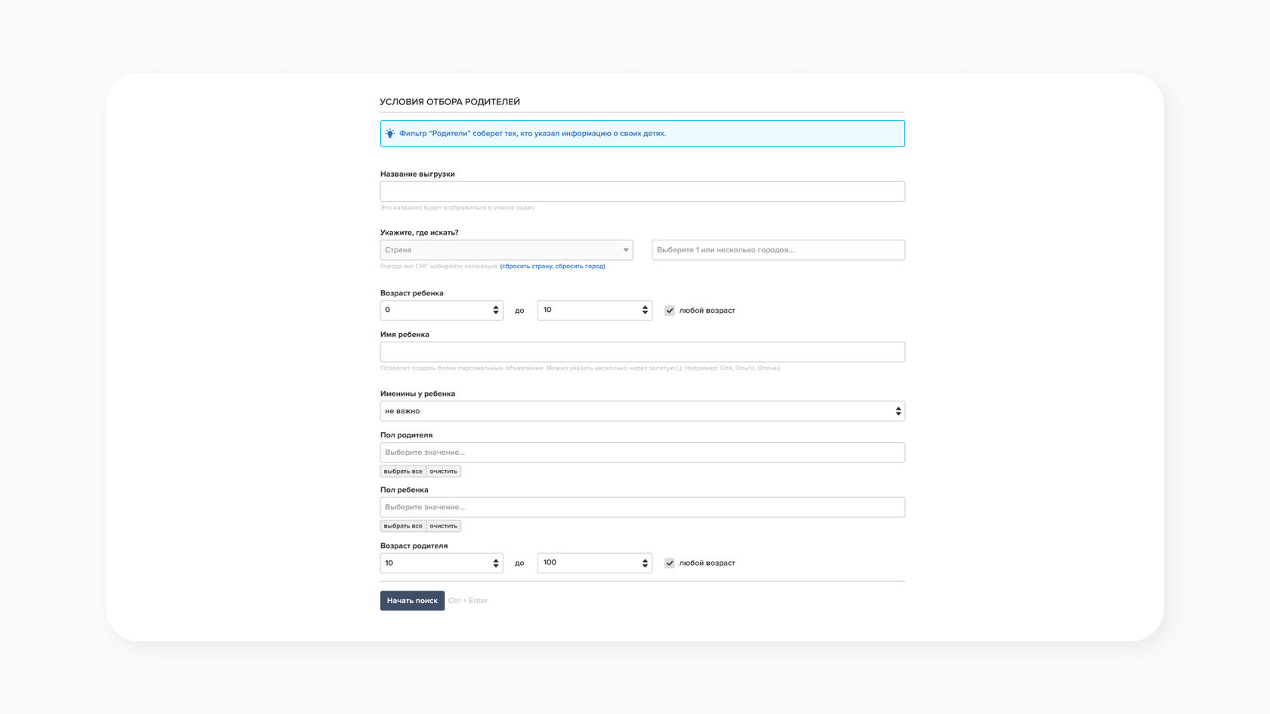Image resolution: width=1270 pixels, height=714 pixels.
Task: Click "выбрать все" under Пол родителя
Action: tap(403, 471)
